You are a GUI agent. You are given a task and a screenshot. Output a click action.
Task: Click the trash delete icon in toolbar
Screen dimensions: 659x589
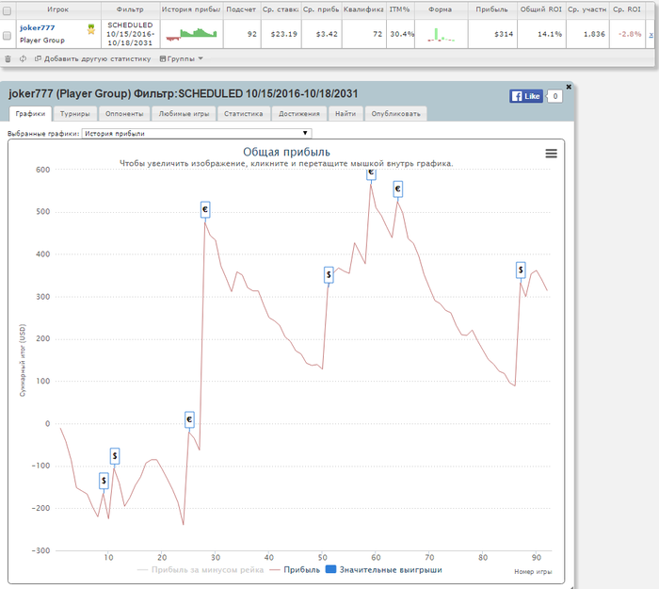coord(8,58)
